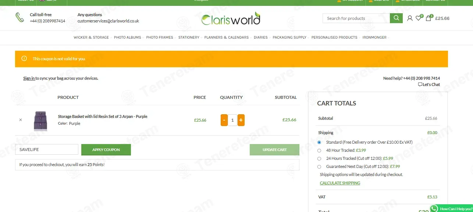Click the Clarisworld logo

(x=231, y=18)
